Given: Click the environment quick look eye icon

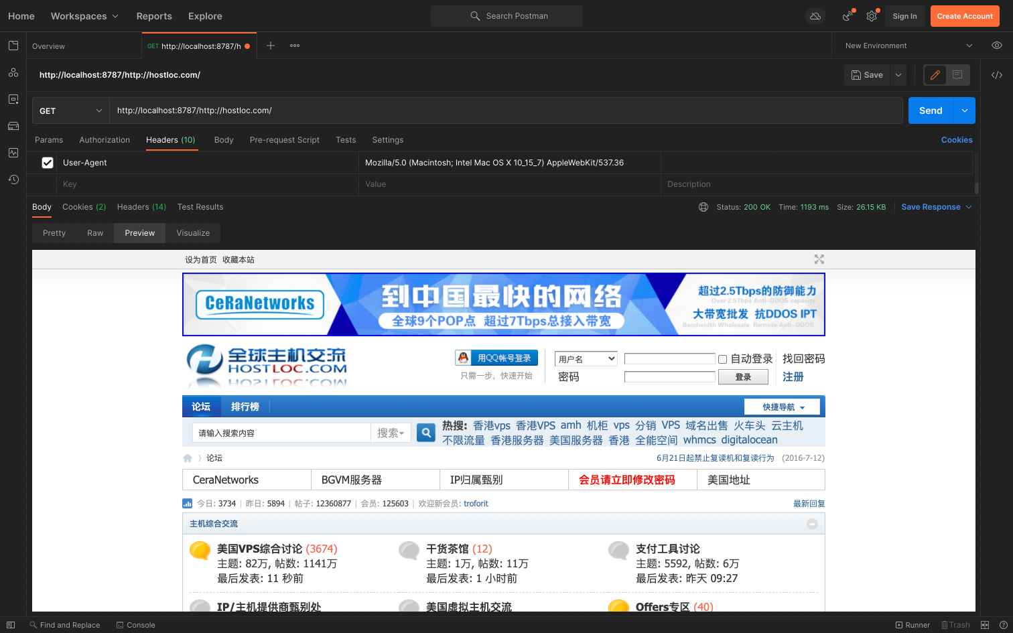Looking at the screenshot, I should pos(997,46).
